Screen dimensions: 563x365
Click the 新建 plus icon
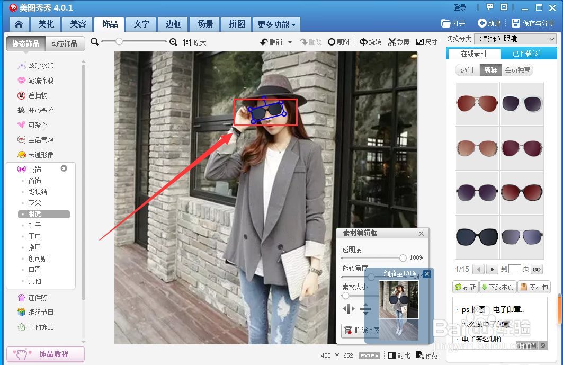coord(482,23)
